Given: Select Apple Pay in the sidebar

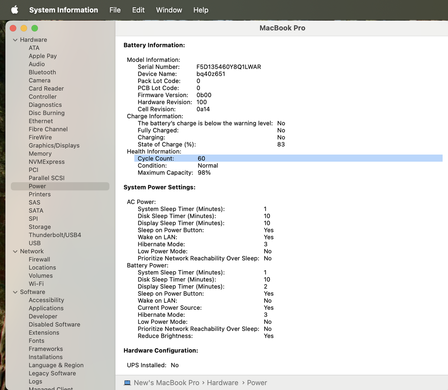Looking at the screenshot, I should click(43, 56).
